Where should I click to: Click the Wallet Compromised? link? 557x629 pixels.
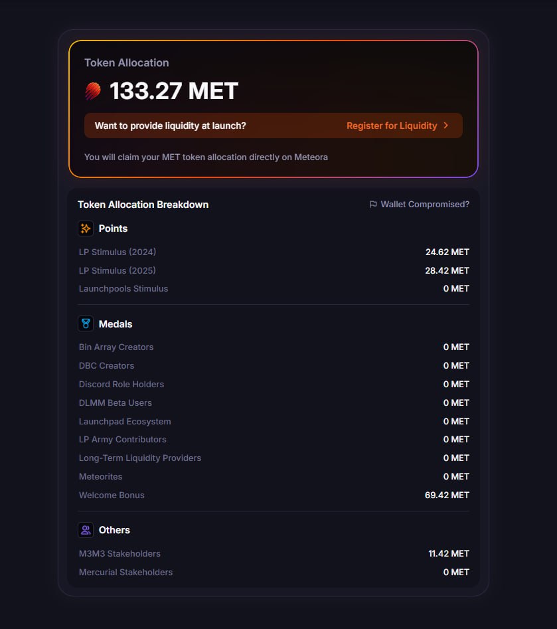tap(425, 205)
